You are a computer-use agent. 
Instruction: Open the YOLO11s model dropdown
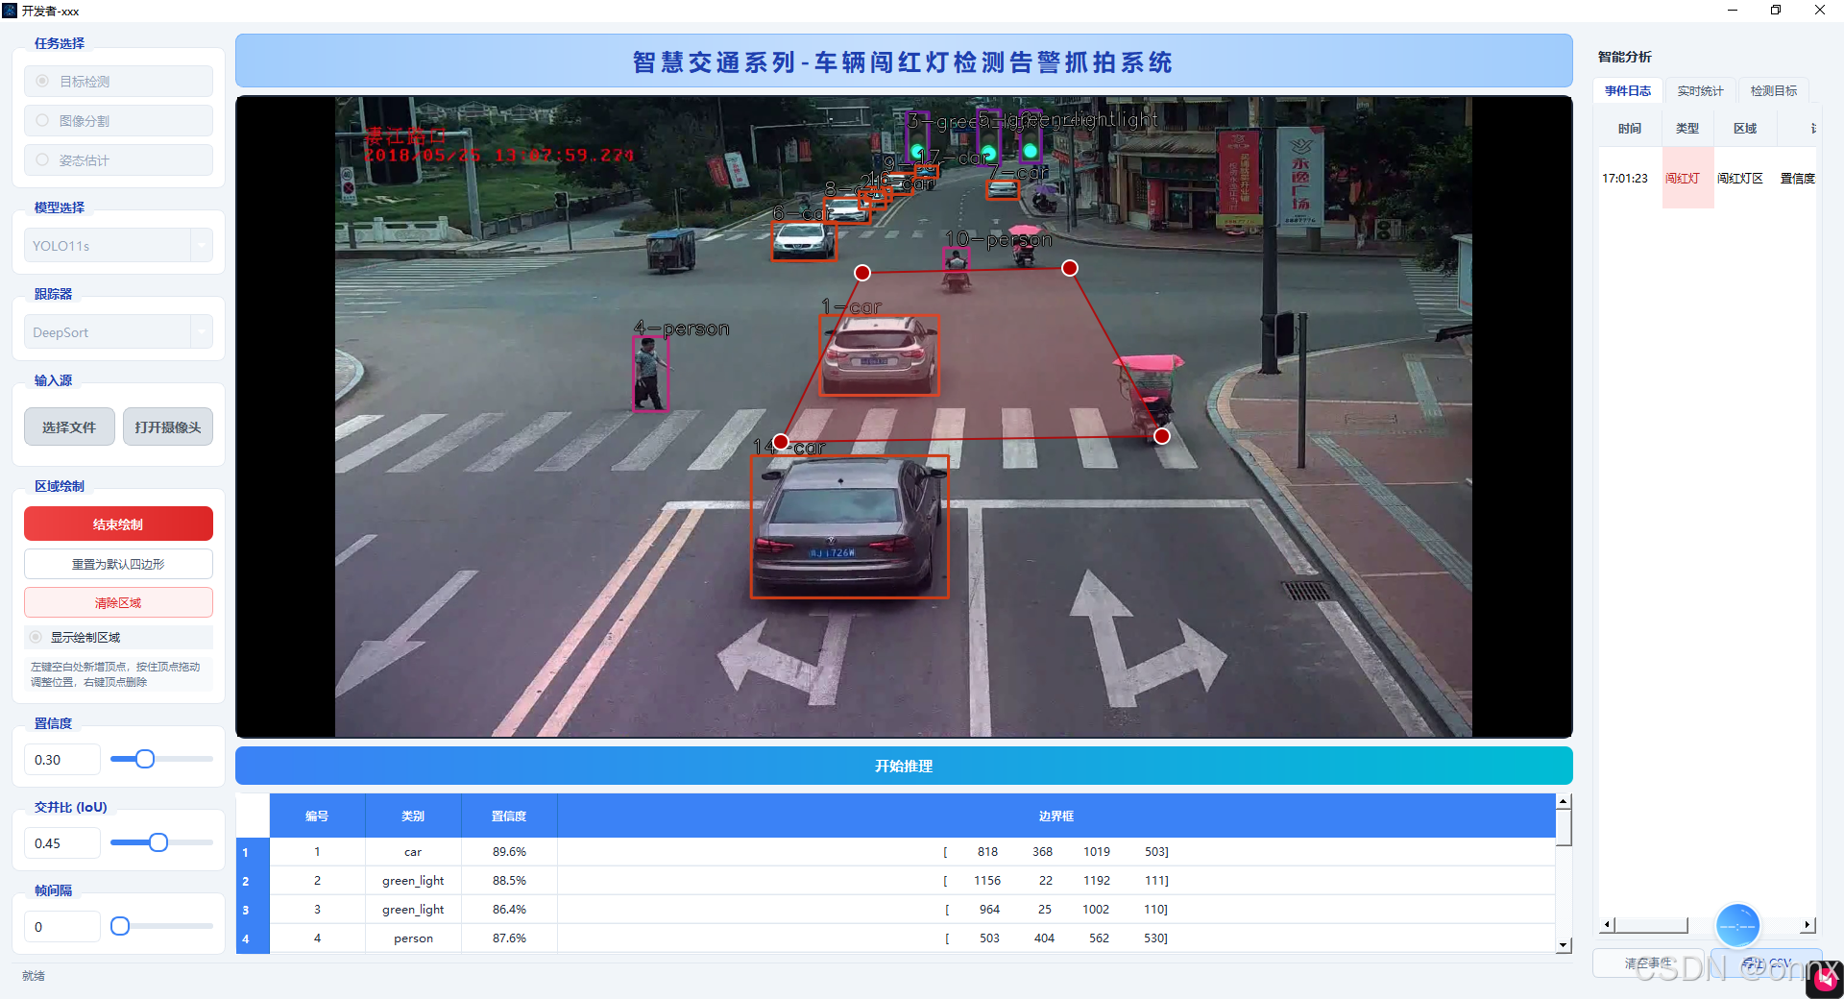click(118, 246)
